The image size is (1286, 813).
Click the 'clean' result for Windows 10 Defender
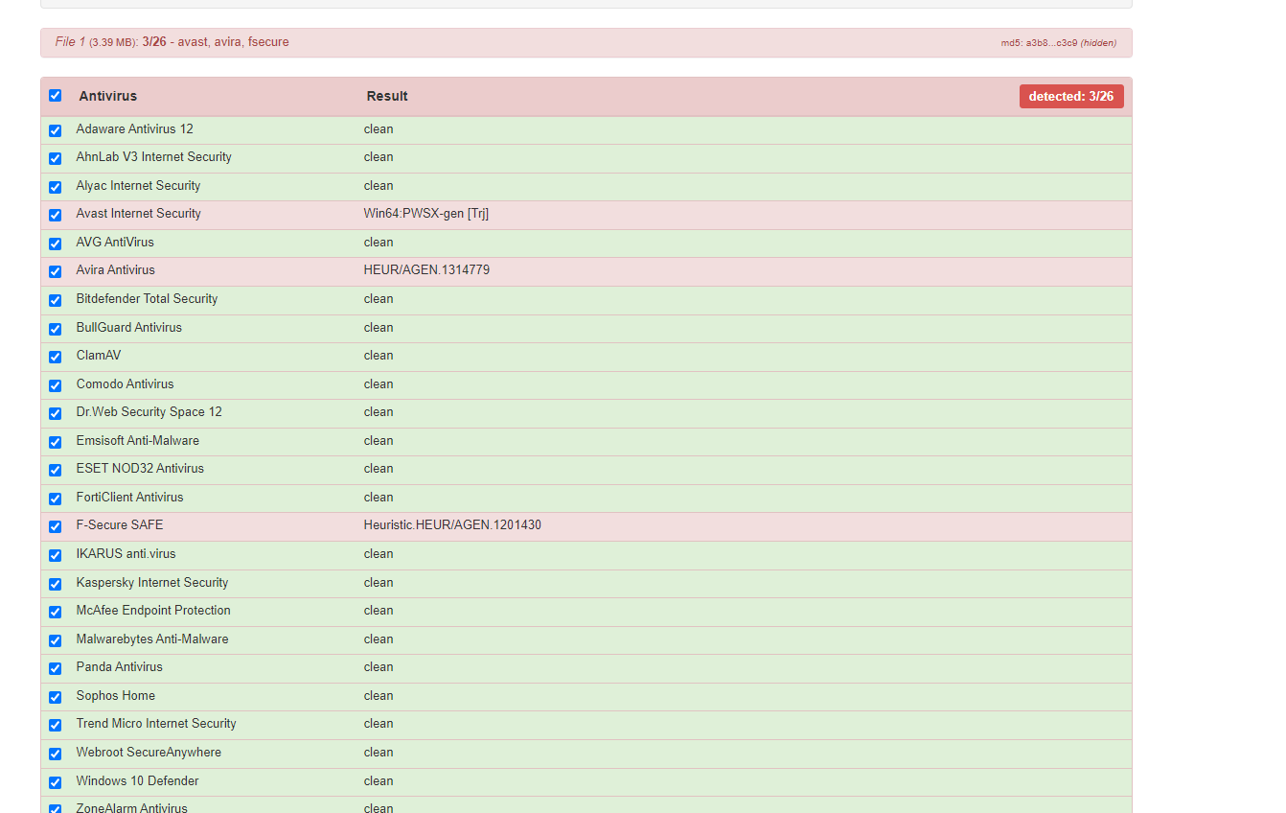point(379,781)
